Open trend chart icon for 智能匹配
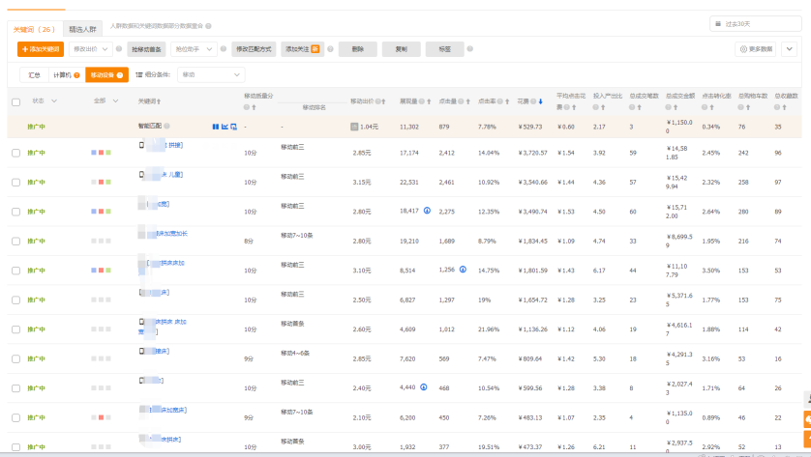The width and height of the screenshot is (811, 457). [x=225, y=127]
